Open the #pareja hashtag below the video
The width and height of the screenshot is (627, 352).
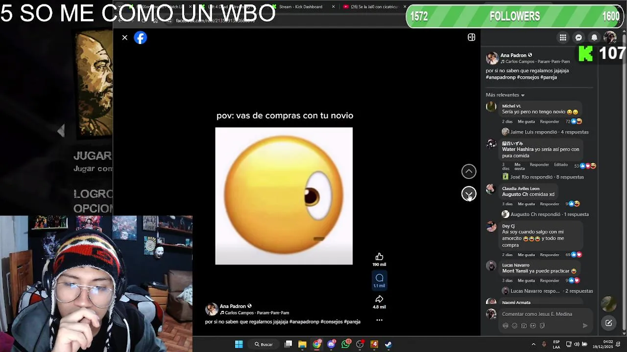pos(352,322)
